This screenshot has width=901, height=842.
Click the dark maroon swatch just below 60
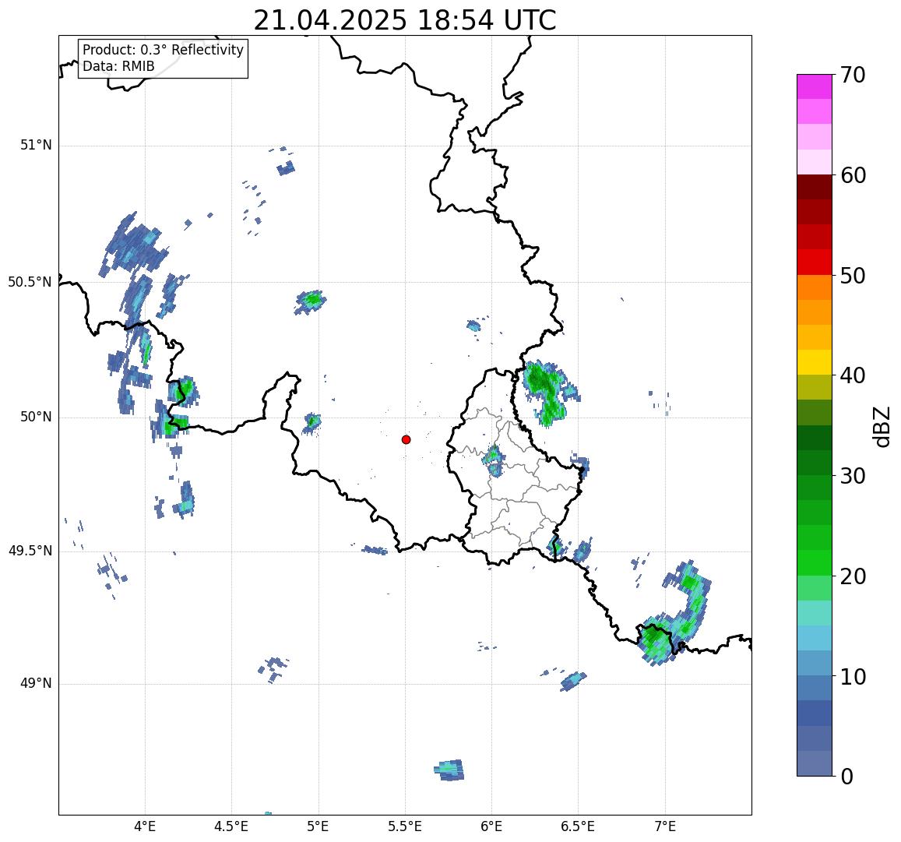(x=815, y=187)
